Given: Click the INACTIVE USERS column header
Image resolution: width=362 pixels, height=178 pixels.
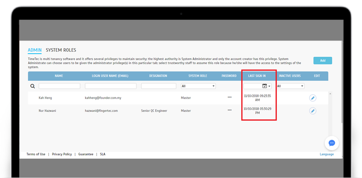Looking at the screenshot, I should pyautogui.click(x=290, y=76).
